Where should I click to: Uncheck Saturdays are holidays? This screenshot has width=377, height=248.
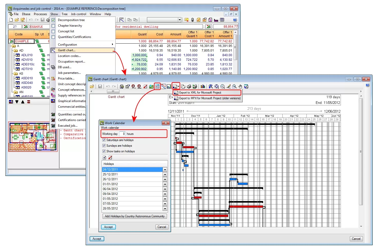[x=104, y=140]
